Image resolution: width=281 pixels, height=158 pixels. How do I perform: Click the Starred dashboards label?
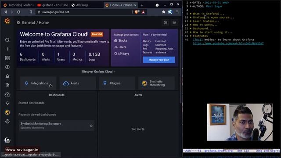pos(31,103)
